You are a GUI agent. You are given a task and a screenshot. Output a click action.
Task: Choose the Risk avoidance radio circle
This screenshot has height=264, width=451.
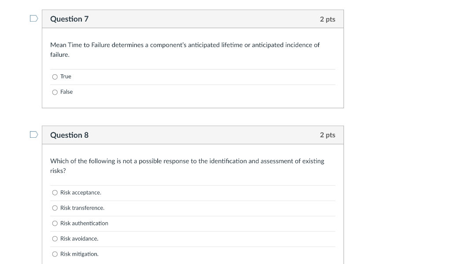(x=55, y=239)
